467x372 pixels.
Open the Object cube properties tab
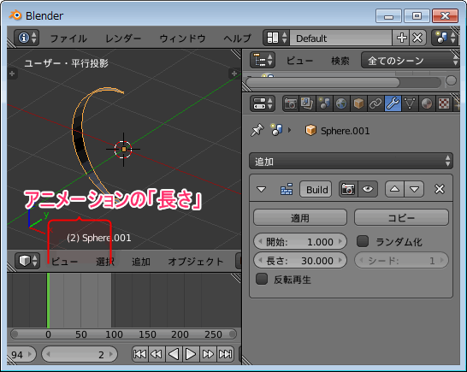pyautogui.click(x=358, y=103)
